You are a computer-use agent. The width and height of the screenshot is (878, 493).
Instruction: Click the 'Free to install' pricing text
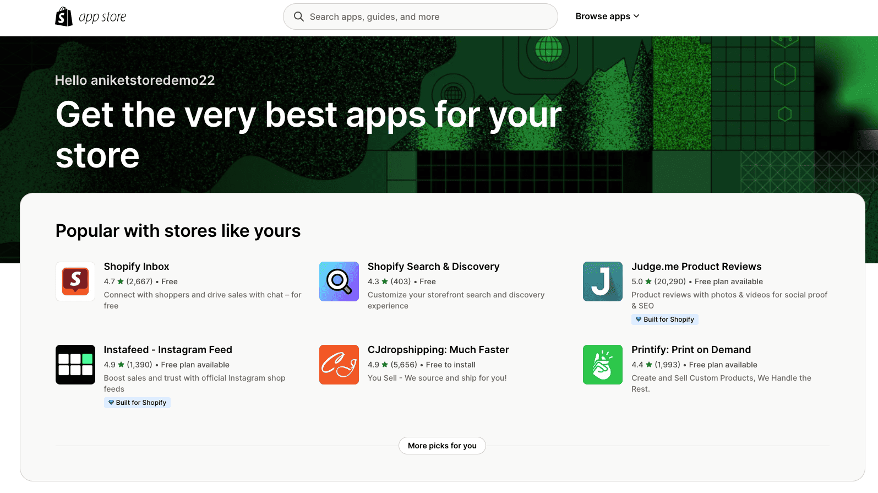pos(451,365)
